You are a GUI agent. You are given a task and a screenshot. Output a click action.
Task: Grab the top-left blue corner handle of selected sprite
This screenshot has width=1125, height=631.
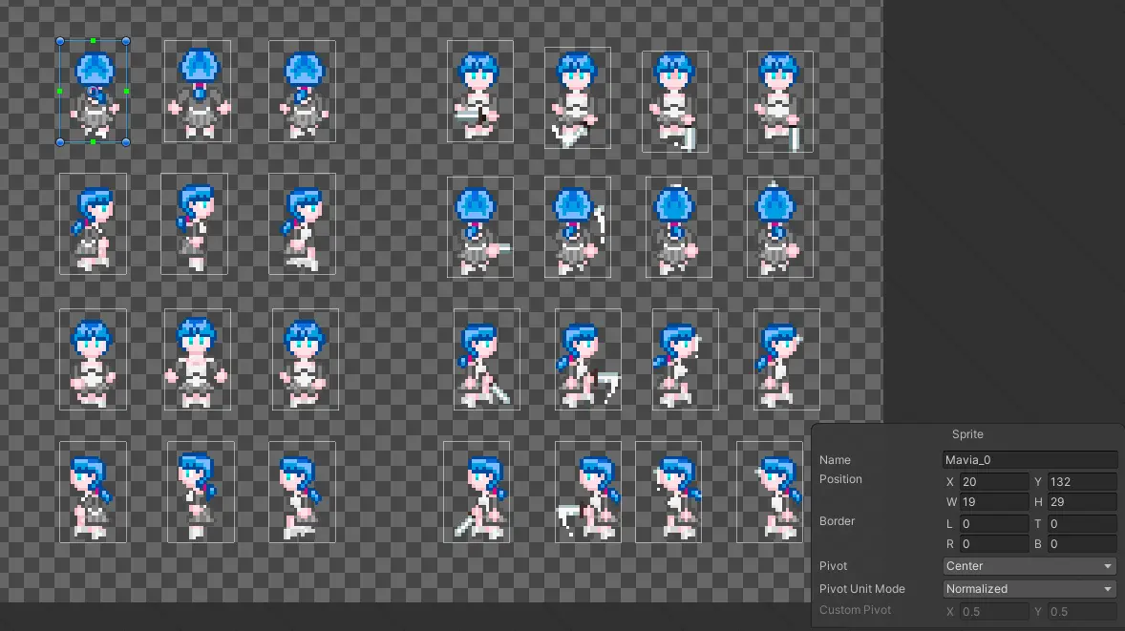coord(60,42)
